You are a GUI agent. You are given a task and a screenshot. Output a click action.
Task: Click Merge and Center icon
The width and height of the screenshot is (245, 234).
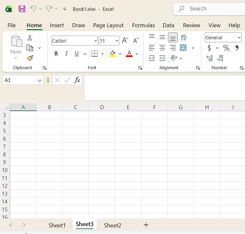click(183, 48)
